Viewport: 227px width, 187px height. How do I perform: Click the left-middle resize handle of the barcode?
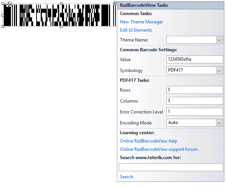click(x=3, y=15)
